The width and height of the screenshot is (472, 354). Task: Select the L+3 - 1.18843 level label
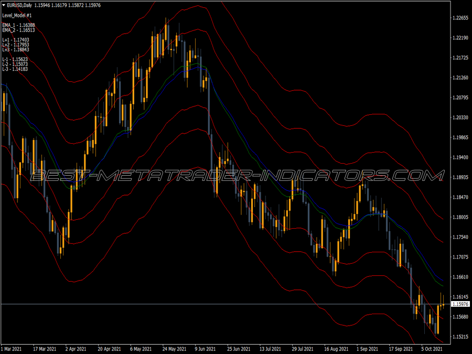click(x=16, y=49)
